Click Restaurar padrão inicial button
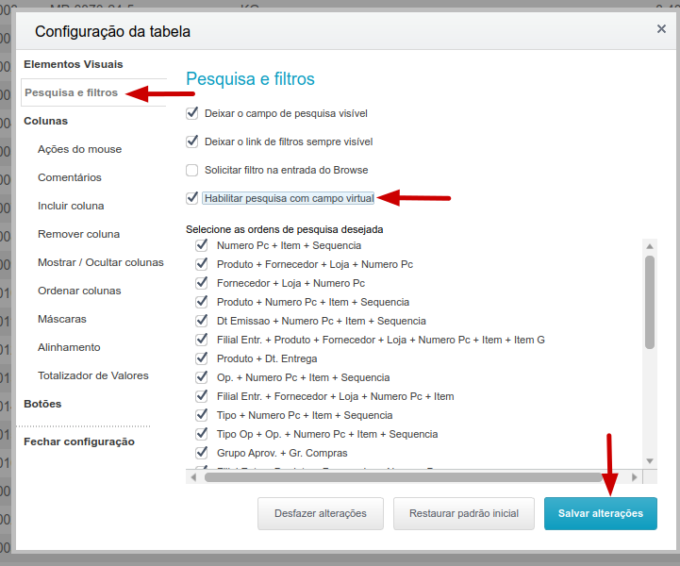The image size is (680, 566). 464,513
